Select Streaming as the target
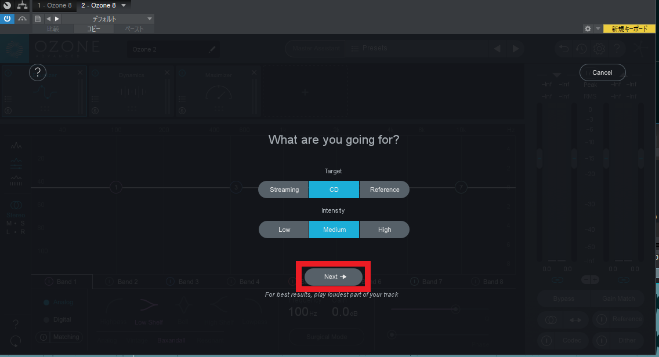659x357 pixels. 284,190
